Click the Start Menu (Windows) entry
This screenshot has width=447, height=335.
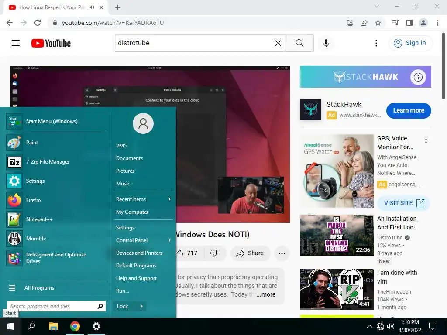click(x=56, y=121)
